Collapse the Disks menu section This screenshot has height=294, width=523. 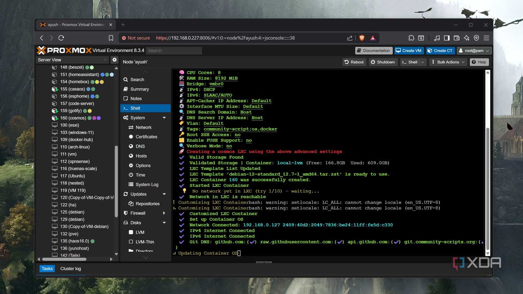coord(164,223)
